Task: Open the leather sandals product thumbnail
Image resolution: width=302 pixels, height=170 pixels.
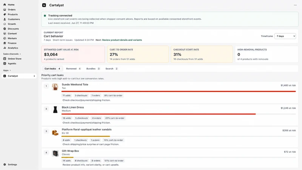Action: pos(55,132)
